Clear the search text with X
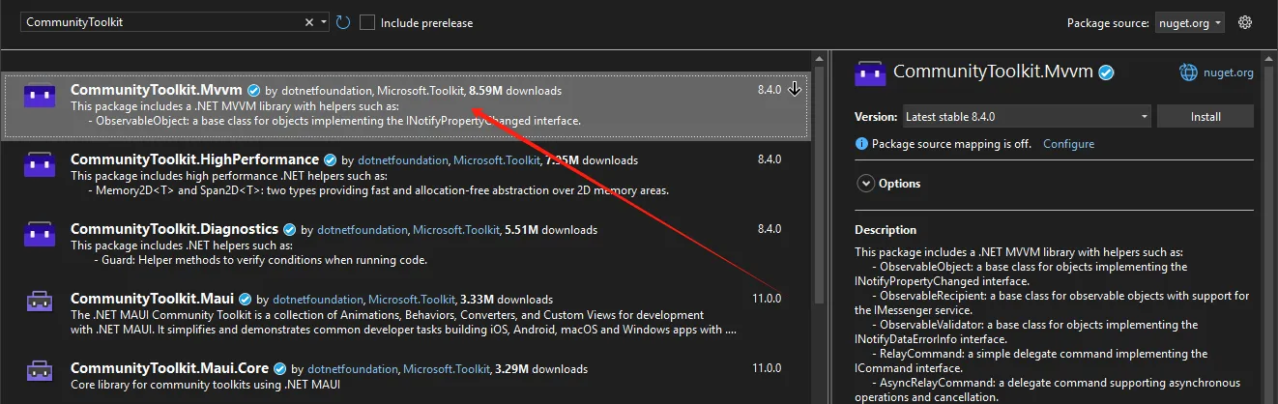Screen dimensions: 1278x404 pyautogui.click(x=309, y=22)
